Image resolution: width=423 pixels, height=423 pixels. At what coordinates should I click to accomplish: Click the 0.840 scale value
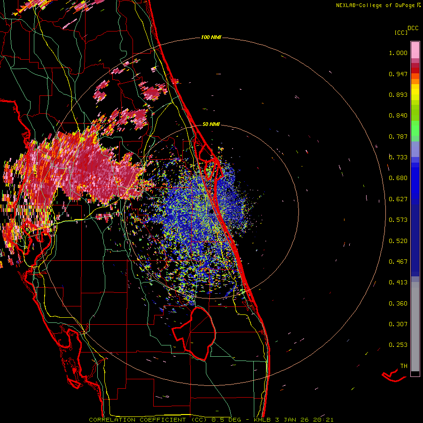[x=398, y=116]
